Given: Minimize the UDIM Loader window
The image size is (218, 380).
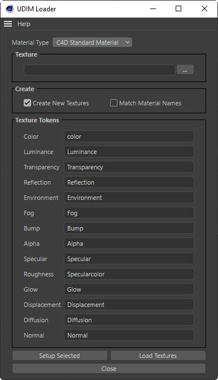Looking at the screenshot, I should tap(153, 8).
